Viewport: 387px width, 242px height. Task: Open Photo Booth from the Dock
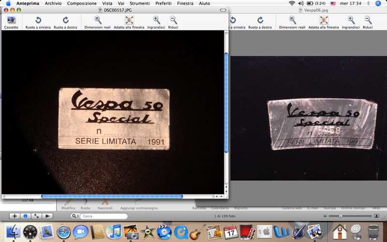coord(247,232)
